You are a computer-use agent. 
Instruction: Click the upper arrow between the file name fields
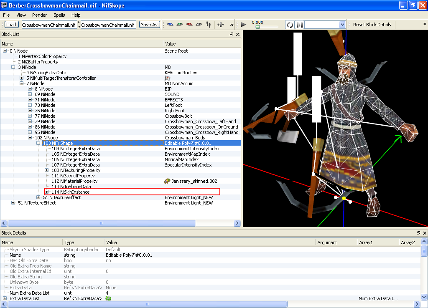point(79,23)
